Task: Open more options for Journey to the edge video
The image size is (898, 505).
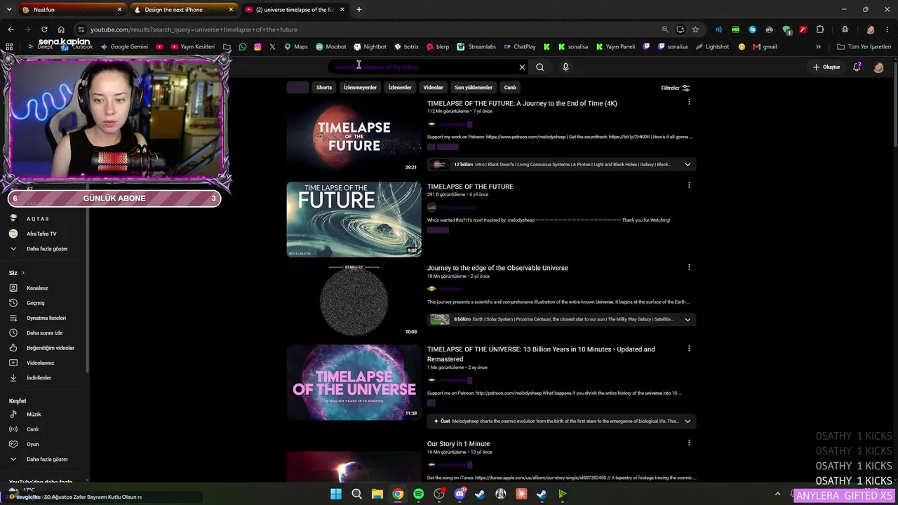Action: (689, 267)
